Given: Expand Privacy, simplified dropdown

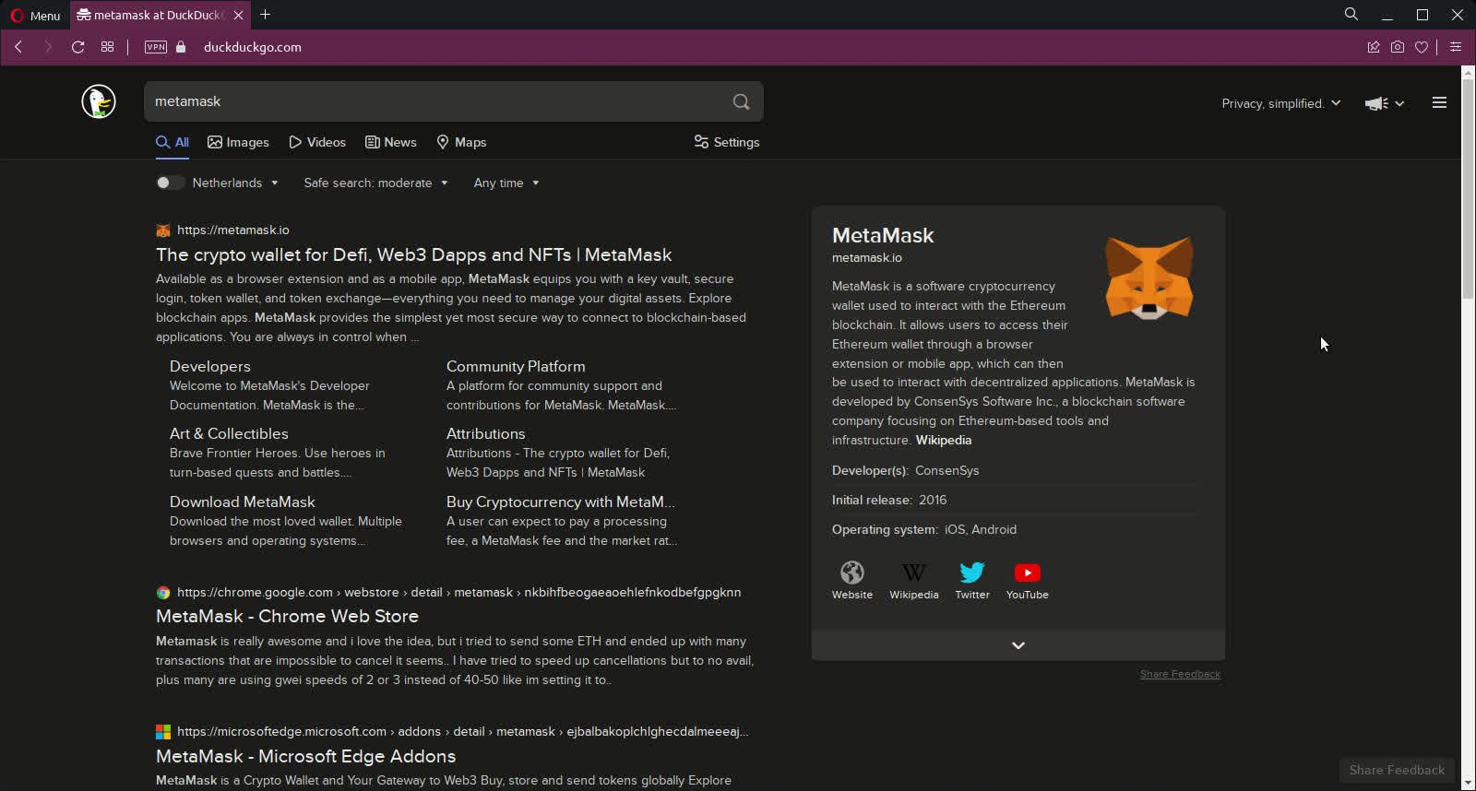Looking at the screenshot, I should (1281, 103).
